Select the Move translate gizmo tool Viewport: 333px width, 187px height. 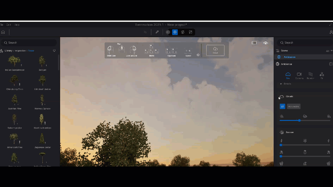[175, 32]
